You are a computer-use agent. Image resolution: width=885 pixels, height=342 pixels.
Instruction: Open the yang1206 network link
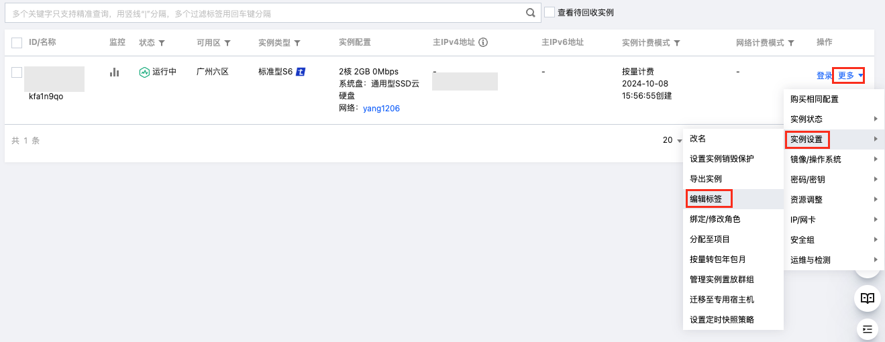coord(381,108)
